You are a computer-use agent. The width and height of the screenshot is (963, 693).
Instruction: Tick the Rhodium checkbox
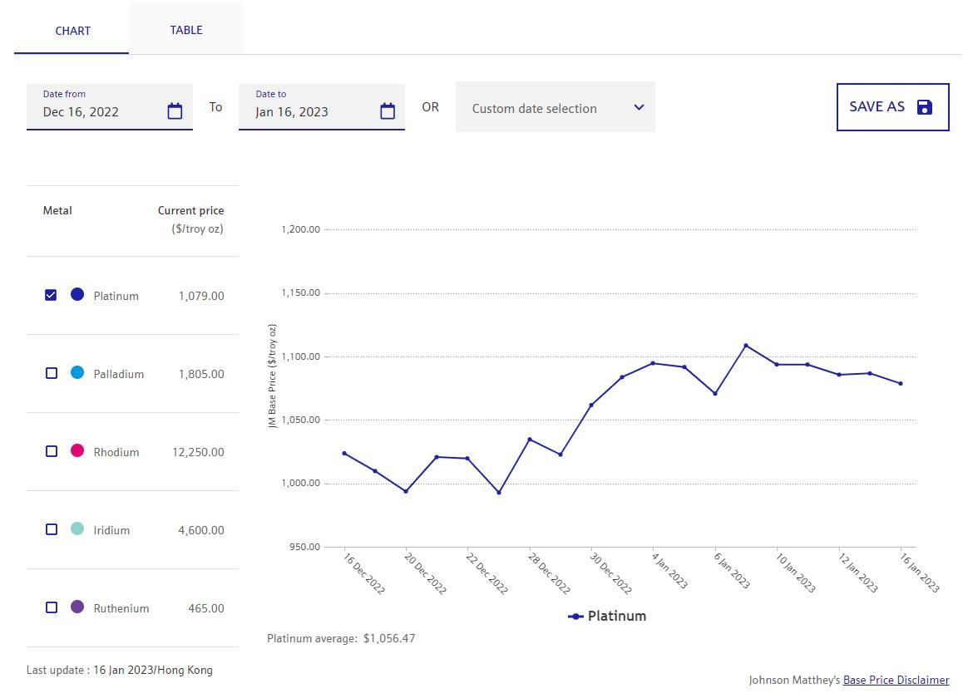coord(52,451)
